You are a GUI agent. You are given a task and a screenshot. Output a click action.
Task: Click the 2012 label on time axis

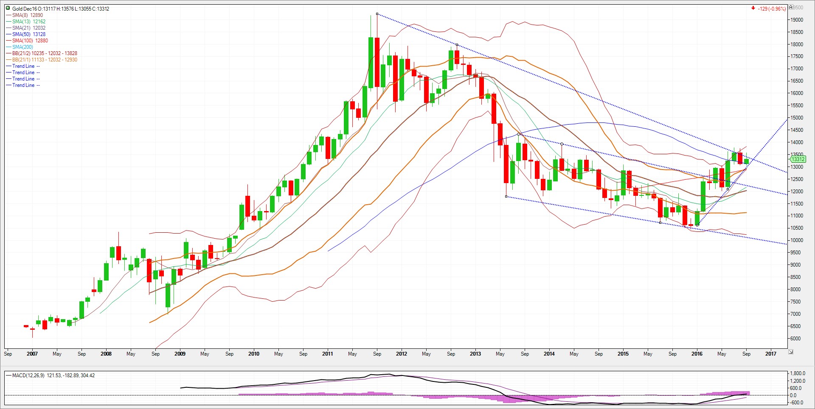[402, 354]
